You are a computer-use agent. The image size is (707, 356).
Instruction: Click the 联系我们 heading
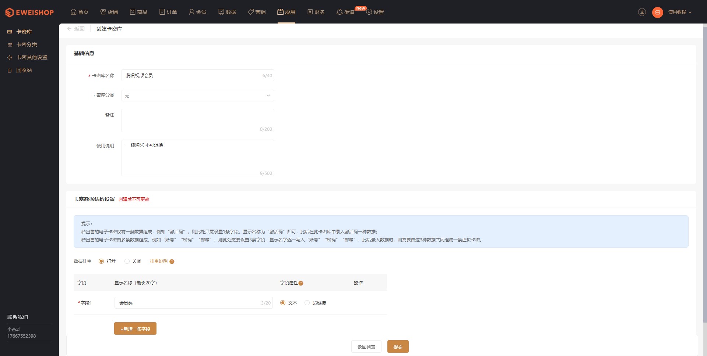pos(18,317)
